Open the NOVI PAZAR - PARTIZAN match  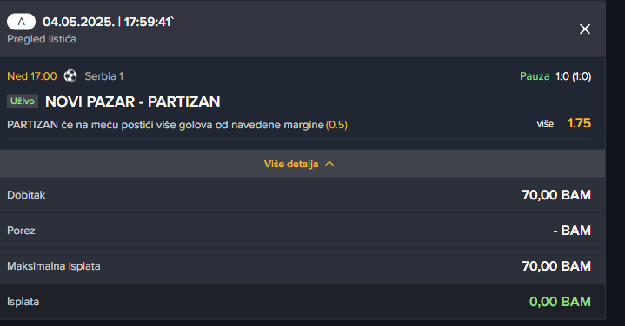pyautogui.click(x=133, y=101)
